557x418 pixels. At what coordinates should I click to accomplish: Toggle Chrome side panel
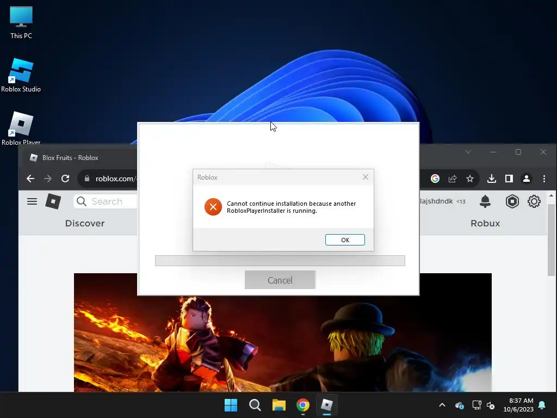point(509,179)
